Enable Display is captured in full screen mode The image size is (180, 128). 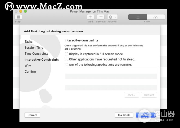pos(66,54)
